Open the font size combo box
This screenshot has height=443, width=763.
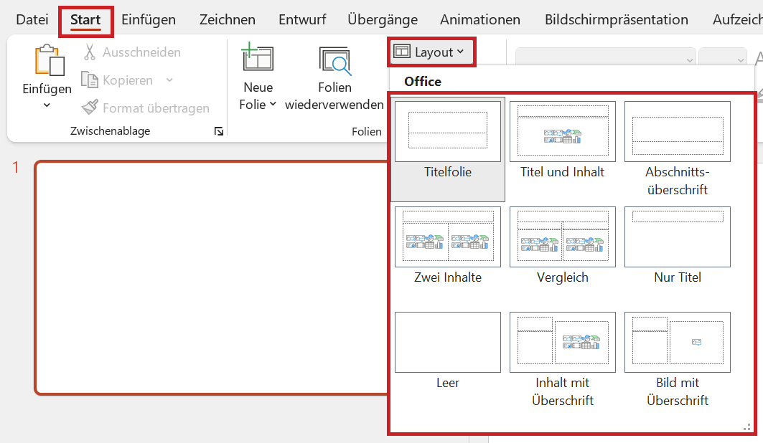pyautogui.click(x=723, y=57)
